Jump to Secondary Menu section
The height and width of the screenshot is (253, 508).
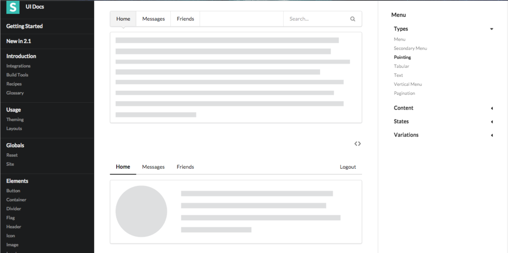tap(410, 48)
